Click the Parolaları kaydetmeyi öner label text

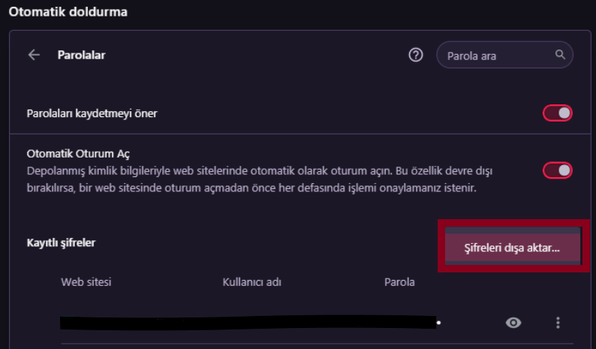pos(92,113)
